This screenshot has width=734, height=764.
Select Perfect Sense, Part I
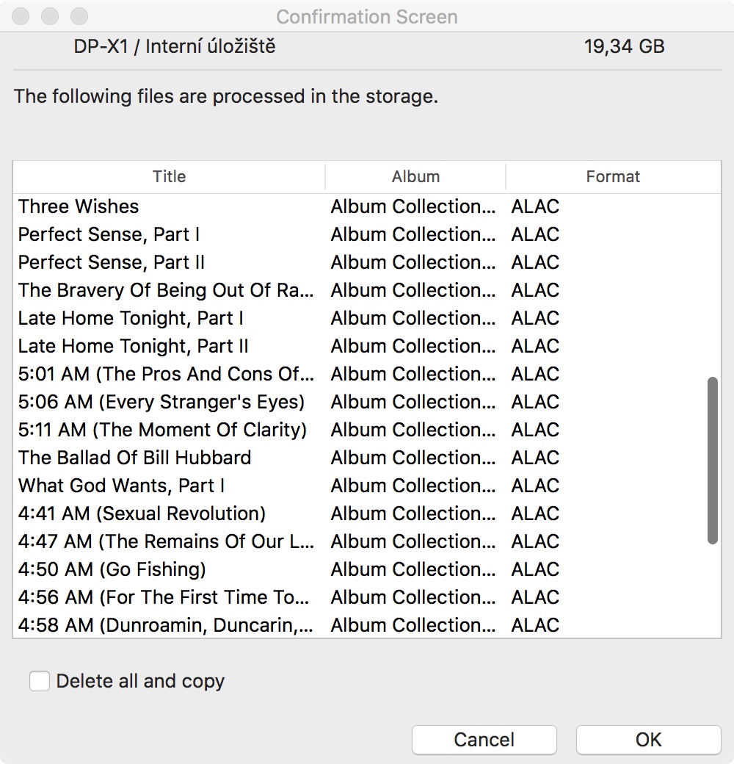[x=109, y=234]
